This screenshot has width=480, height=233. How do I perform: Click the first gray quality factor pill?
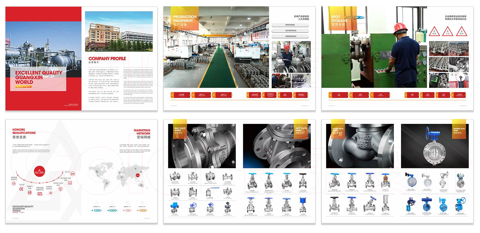pos(290,25)
